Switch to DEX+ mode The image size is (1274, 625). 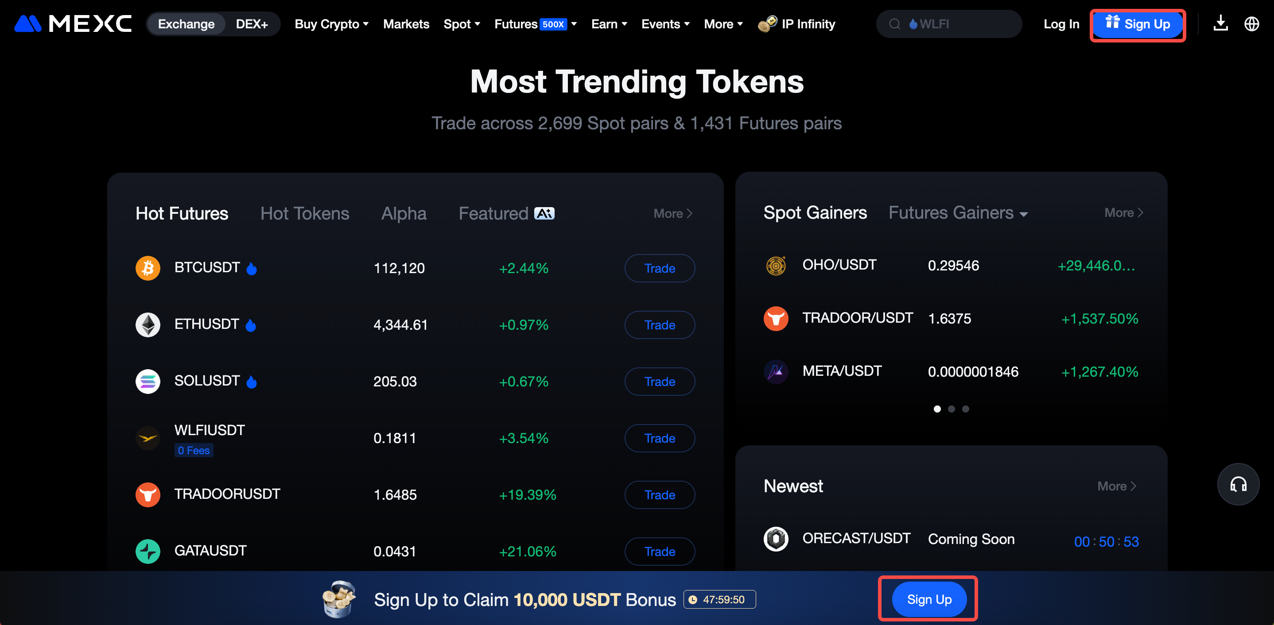point(252,24)
